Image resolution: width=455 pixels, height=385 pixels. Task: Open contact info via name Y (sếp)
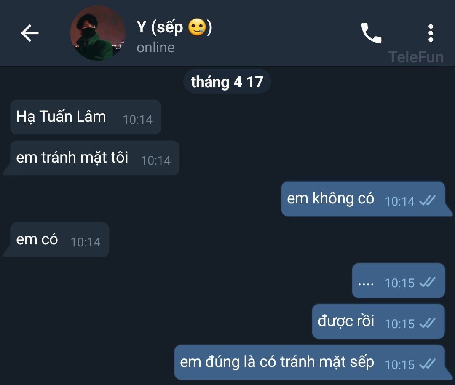(174, 27)
